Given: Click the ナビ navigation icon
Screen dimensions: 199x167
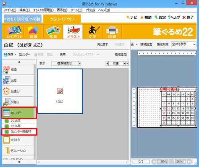Looking at the screenshot, I should [x=132, y=17].
